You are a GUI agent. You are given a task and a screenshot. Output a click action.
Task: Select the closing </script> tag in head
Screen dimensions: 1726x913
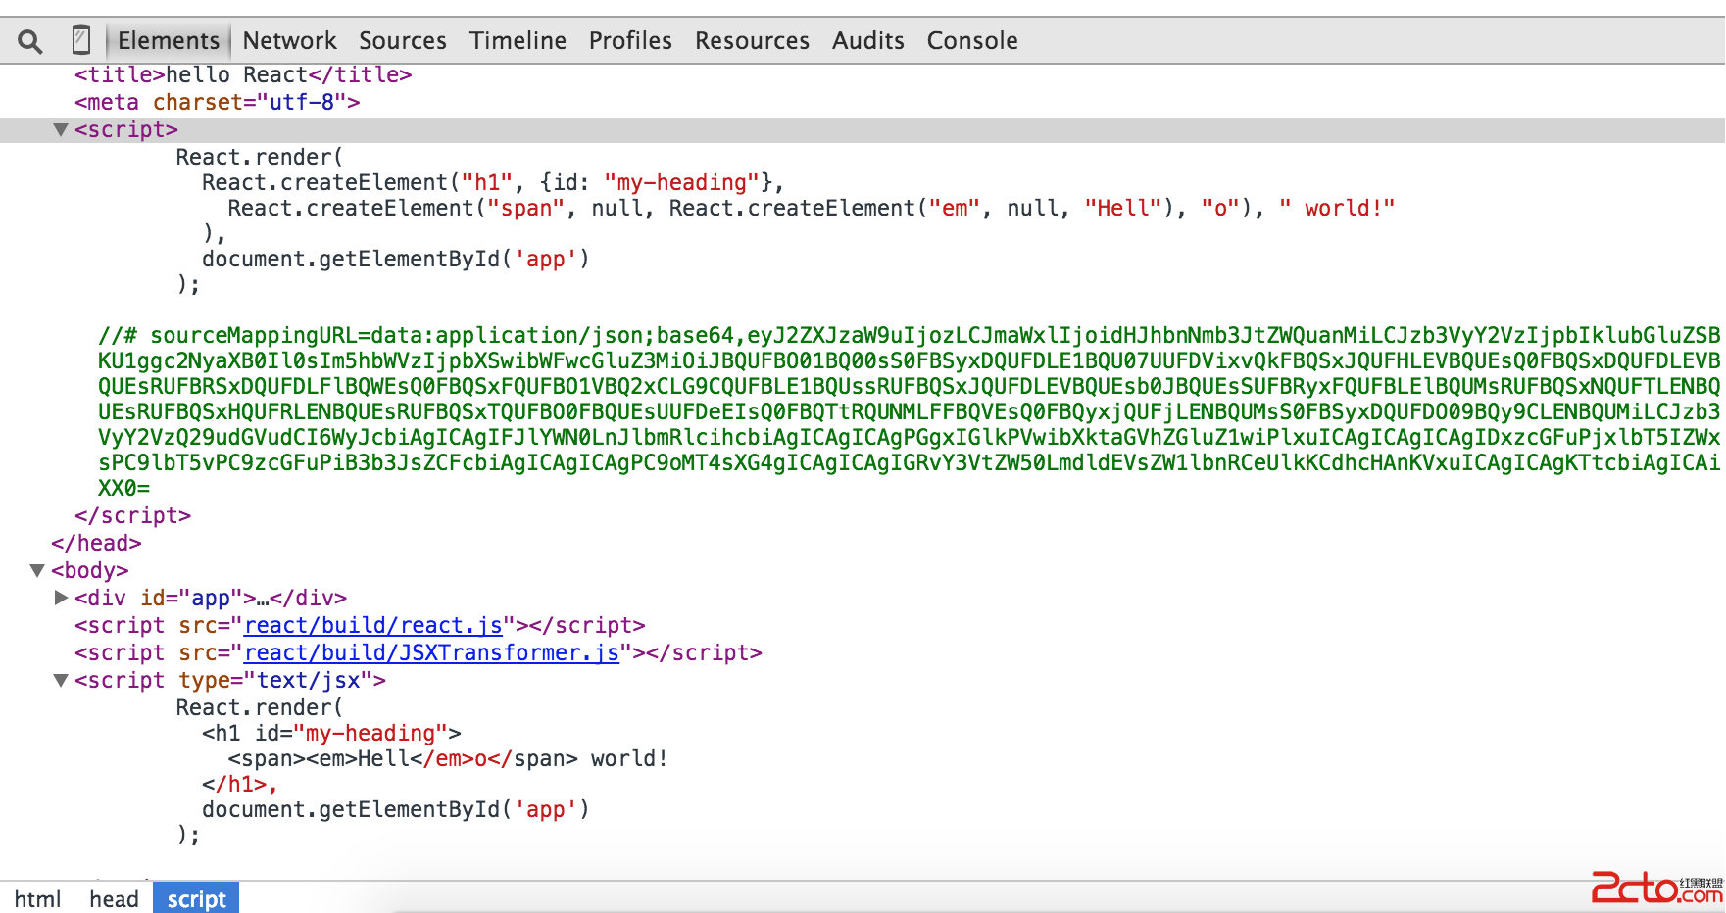pos(132,516)
